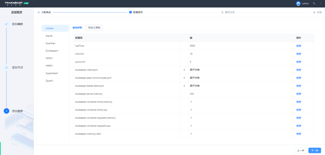This screenshot has height=155, width=325.
Task: Click 展开详情 for zookeeper.leader.elect.port
Action: pyautogui.click(x=194, y=86)
